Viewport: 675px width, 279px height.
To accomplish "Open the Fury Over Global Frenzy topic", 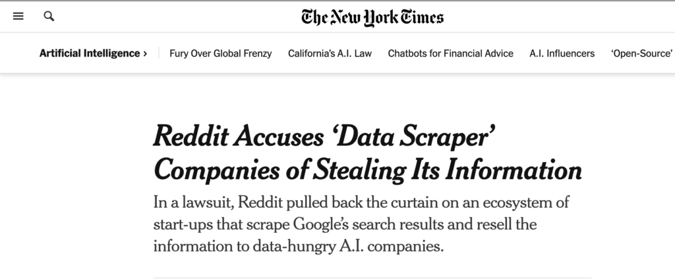I will click(220, 53).
